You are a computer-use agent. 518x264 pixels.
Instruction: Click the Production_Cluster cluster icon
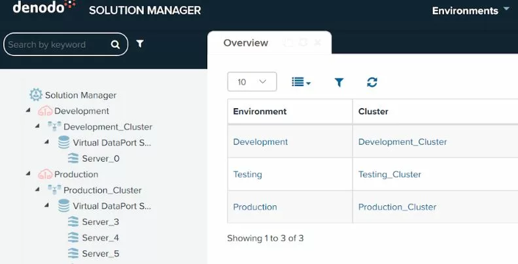pos(54,190)
